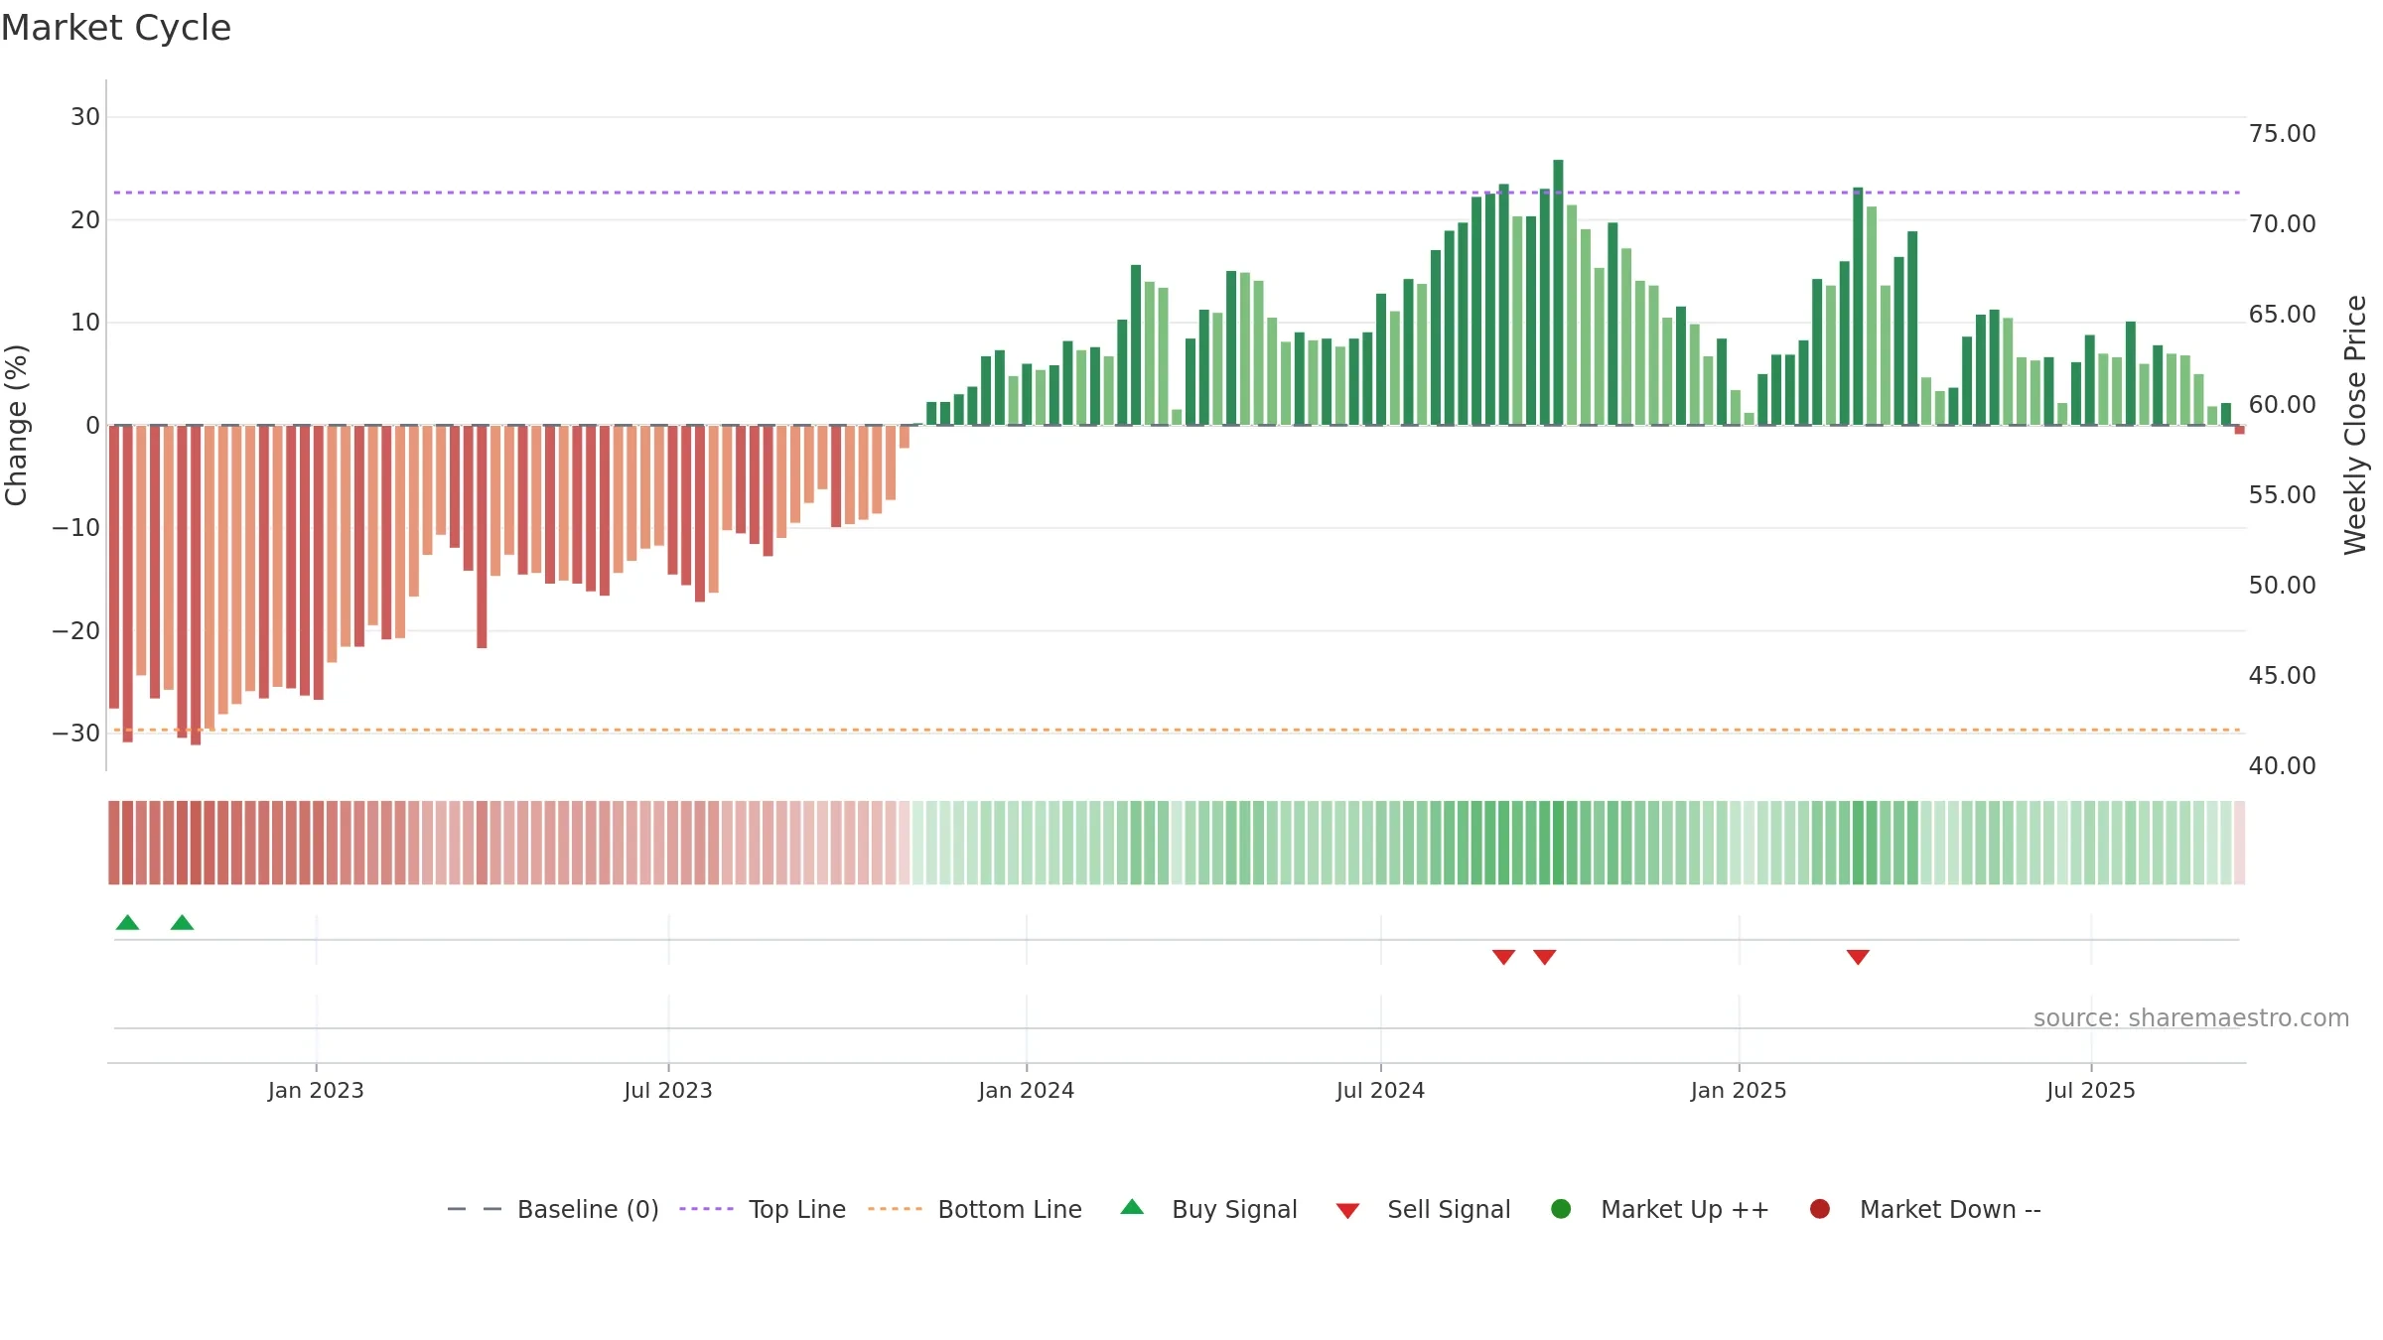The height and width of the screenshot is (1340, 2383).
Task: Toggle the Market Down -- legend entry
Action: 1924,1209
